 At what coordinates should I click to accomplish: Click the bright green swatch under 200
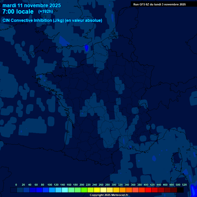84,190
